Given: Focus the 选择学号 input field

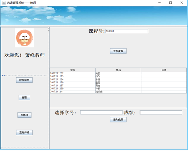Looking at the screenshot, I should click(101, 113).
